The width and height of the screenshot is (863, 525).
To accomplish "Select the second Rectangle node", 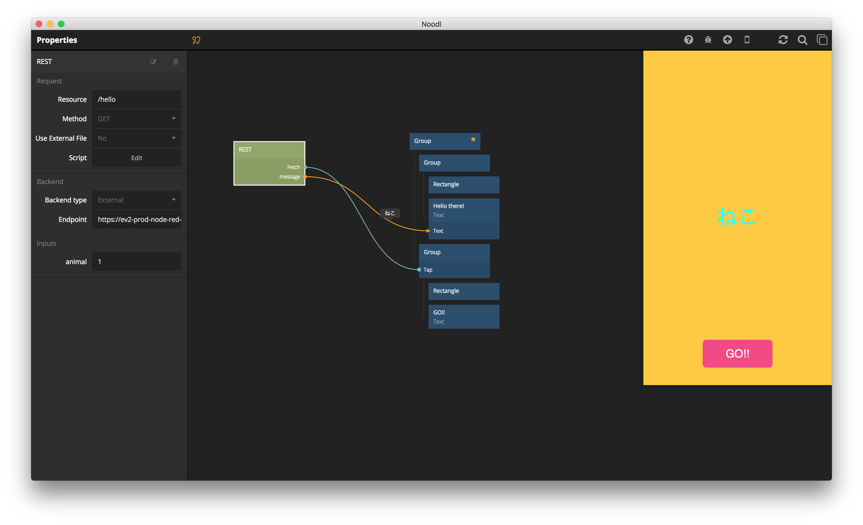I will click(464, 291).
